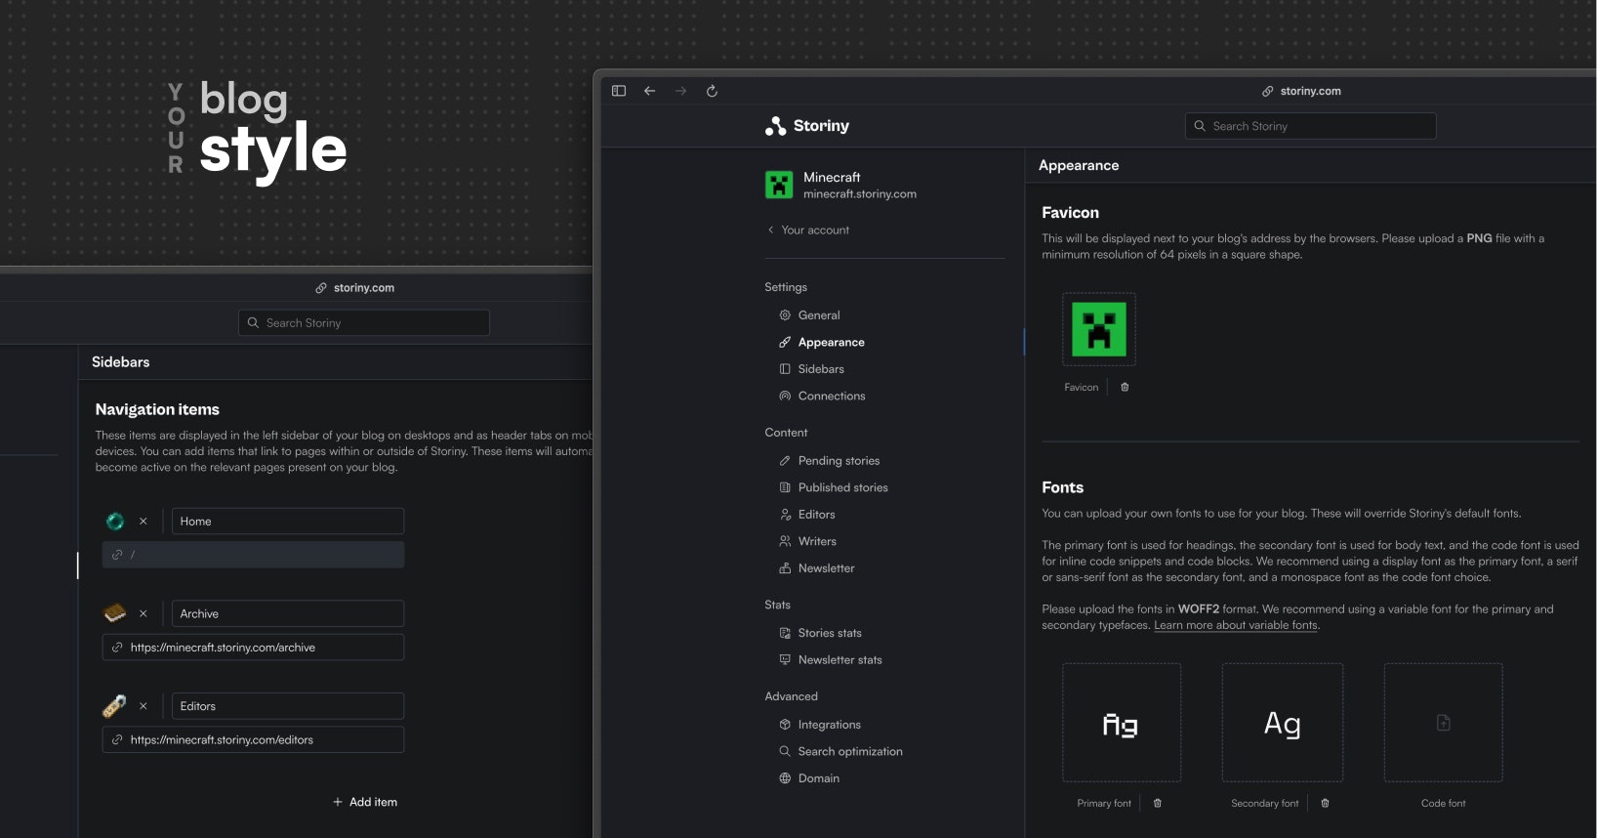Click Add item button
The width and height of the screenshot is (1597, 838).
[365, 802]
